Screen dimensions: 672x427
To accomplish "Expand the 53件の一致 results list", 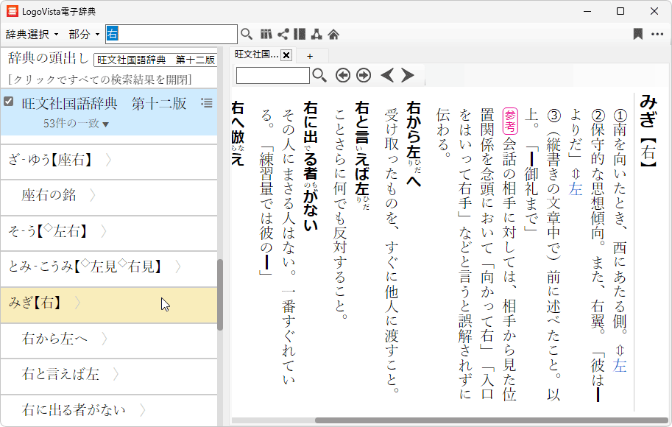I will [x=76, y=124].
